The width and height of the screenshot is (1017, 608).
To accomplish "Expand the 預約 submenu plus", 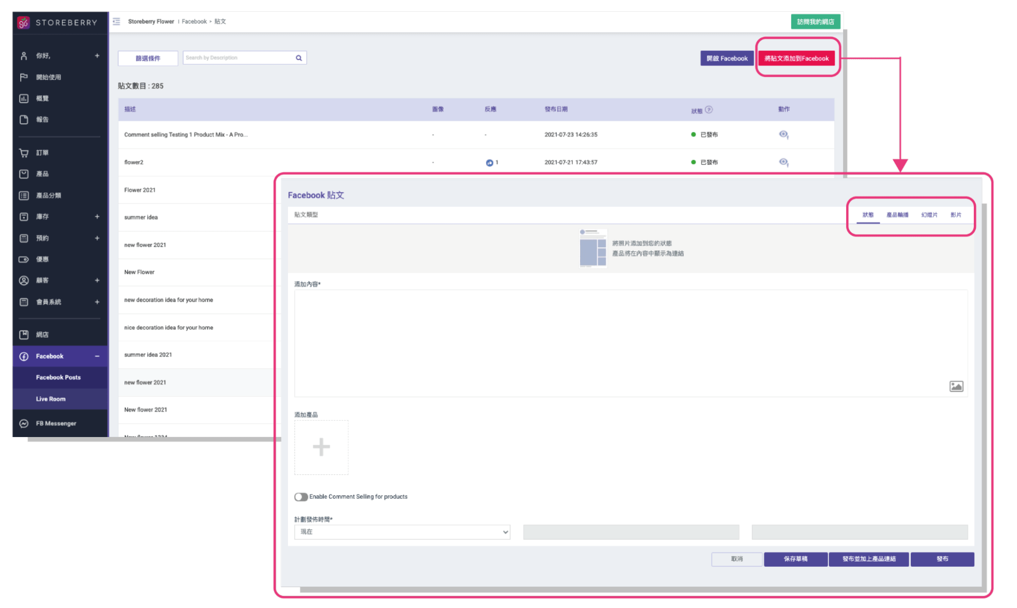I will point(97,238).
